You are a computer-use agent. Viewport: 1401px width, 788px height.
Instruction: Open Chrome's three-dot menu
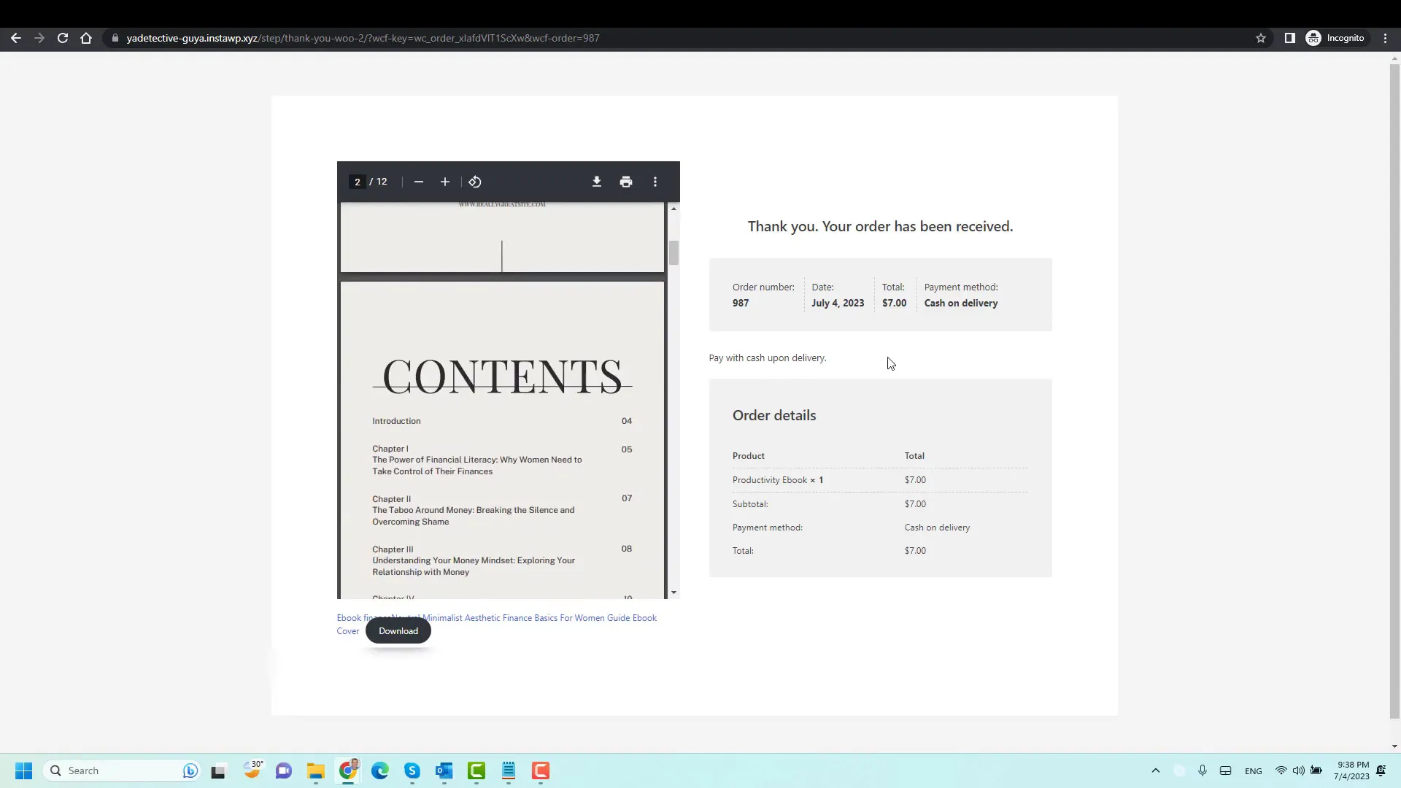click(x=1386, y=38)
